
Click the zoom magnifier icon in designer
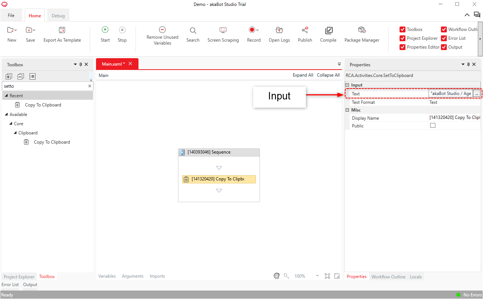pyautogui.click(x=286, y=276)
